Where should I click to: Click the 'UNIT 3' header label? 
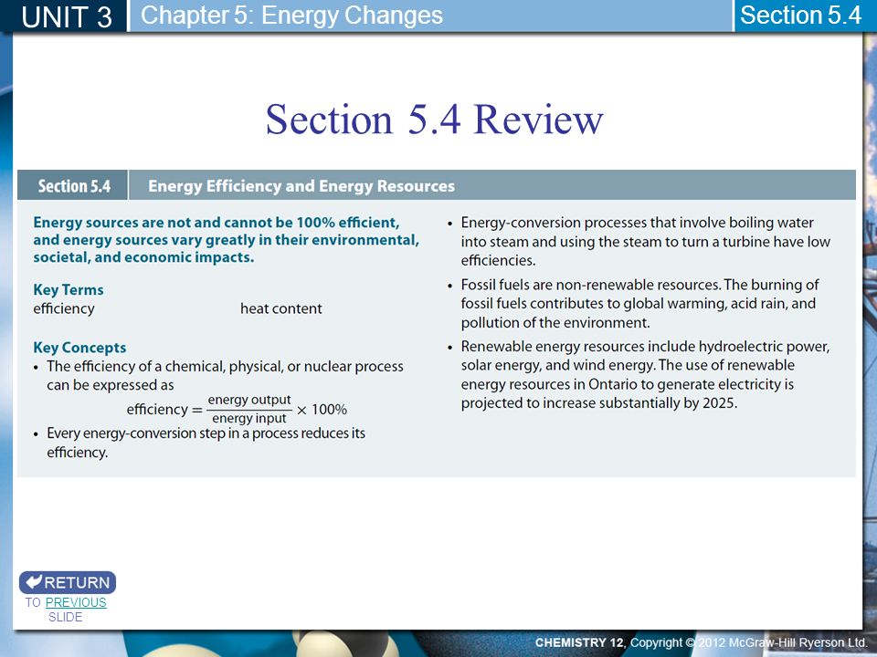coord(67,16)
